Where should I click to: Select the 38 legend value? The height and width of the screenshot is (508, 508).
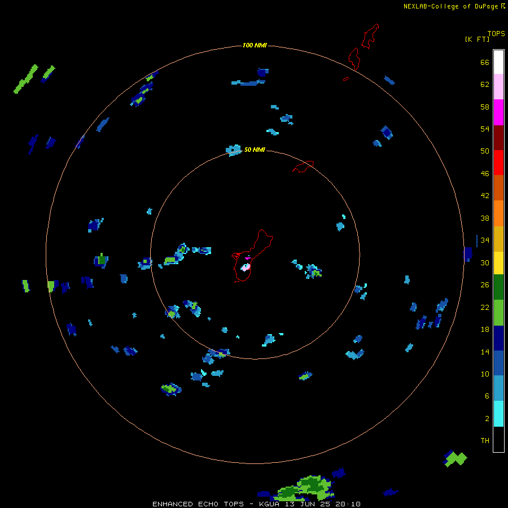coord(485,218)
